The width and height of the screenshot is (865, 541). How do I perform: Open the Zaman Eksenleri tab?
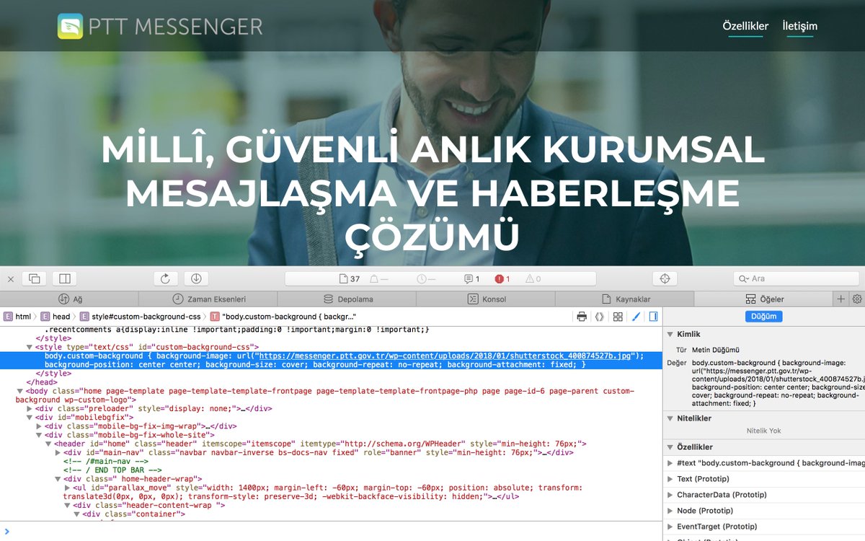click(x=208, y=299)
